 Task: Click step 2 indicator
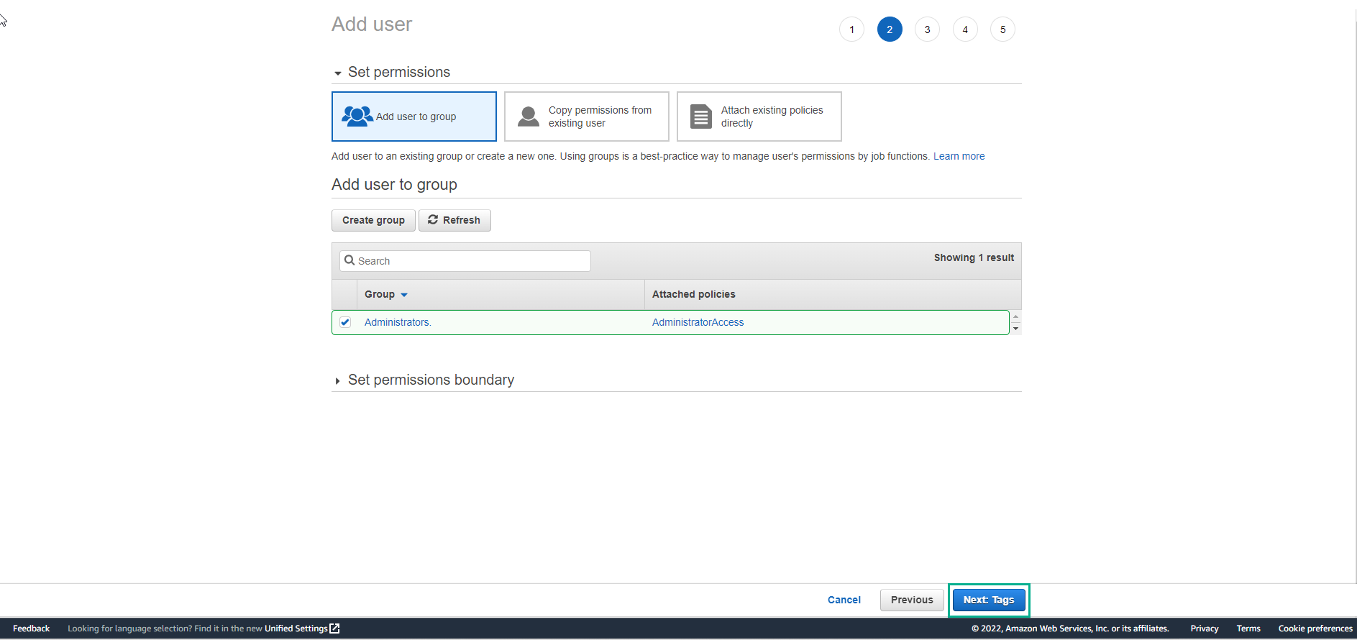click(x=890, y=29)
